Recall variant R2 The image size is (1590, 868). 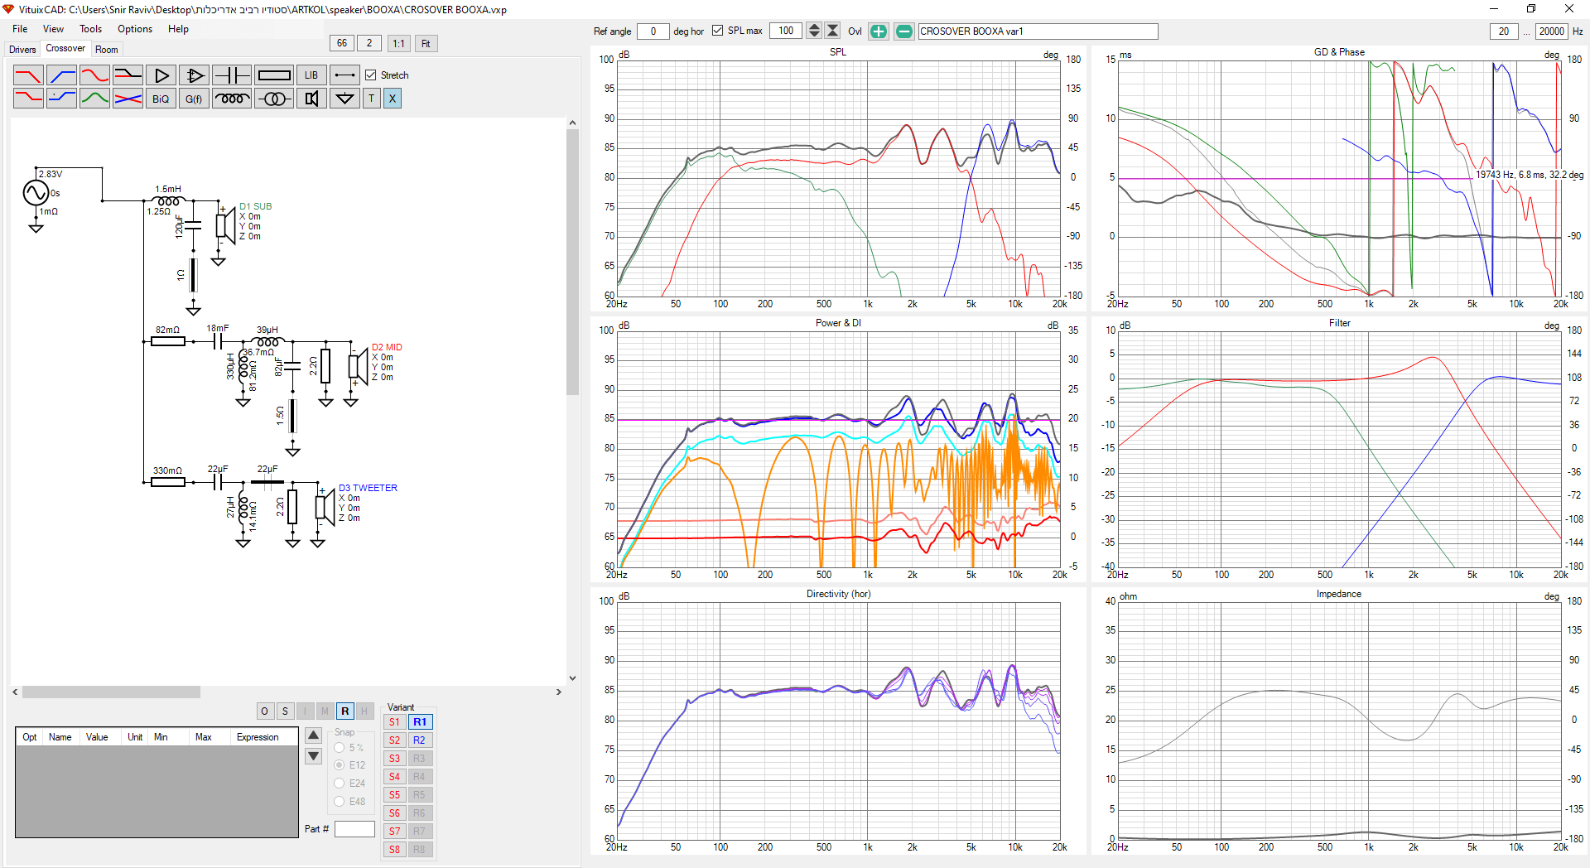(420, 740)
